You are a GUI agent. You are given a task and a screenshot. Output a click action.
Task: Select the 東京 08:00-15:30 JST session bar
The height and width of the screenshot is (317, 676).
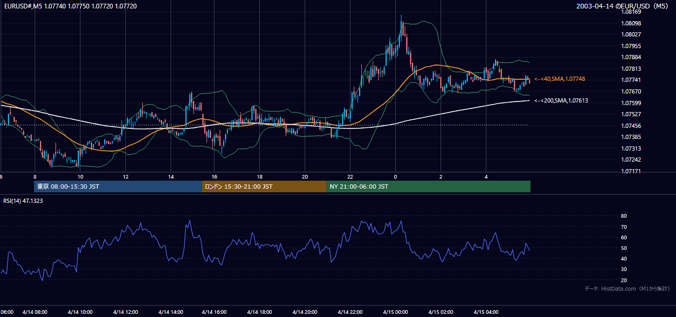point(118,187)
